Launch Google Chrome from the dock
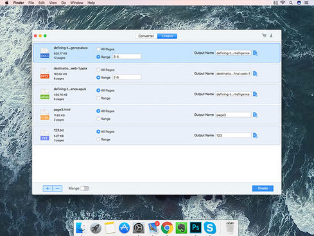Screen dimensions: 314x236 point(167,228)
